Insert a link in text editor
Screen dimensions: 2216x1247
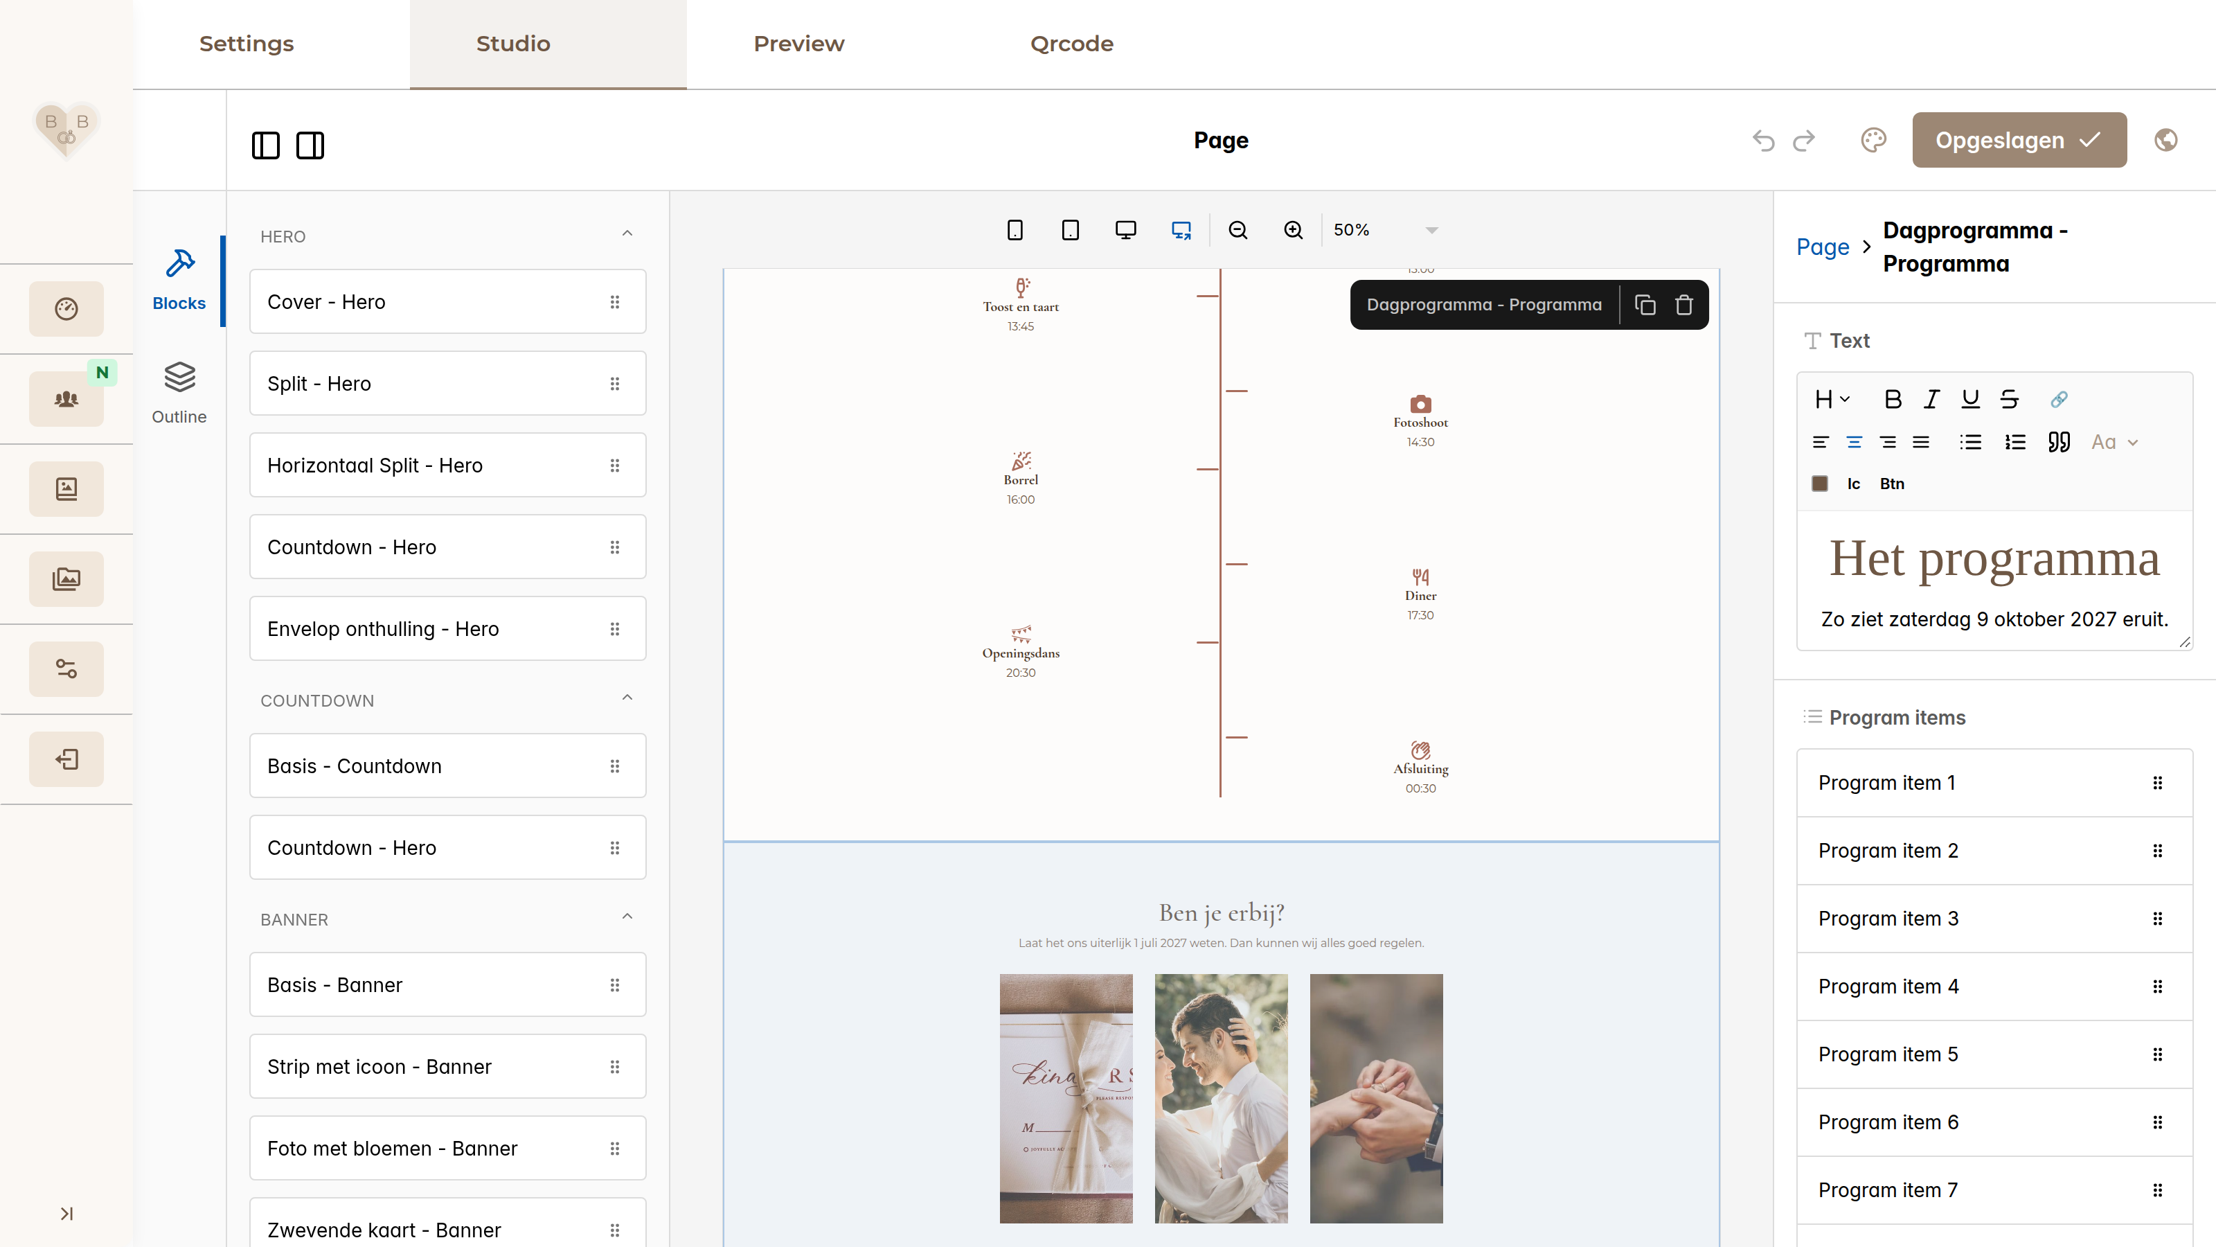2059,399
